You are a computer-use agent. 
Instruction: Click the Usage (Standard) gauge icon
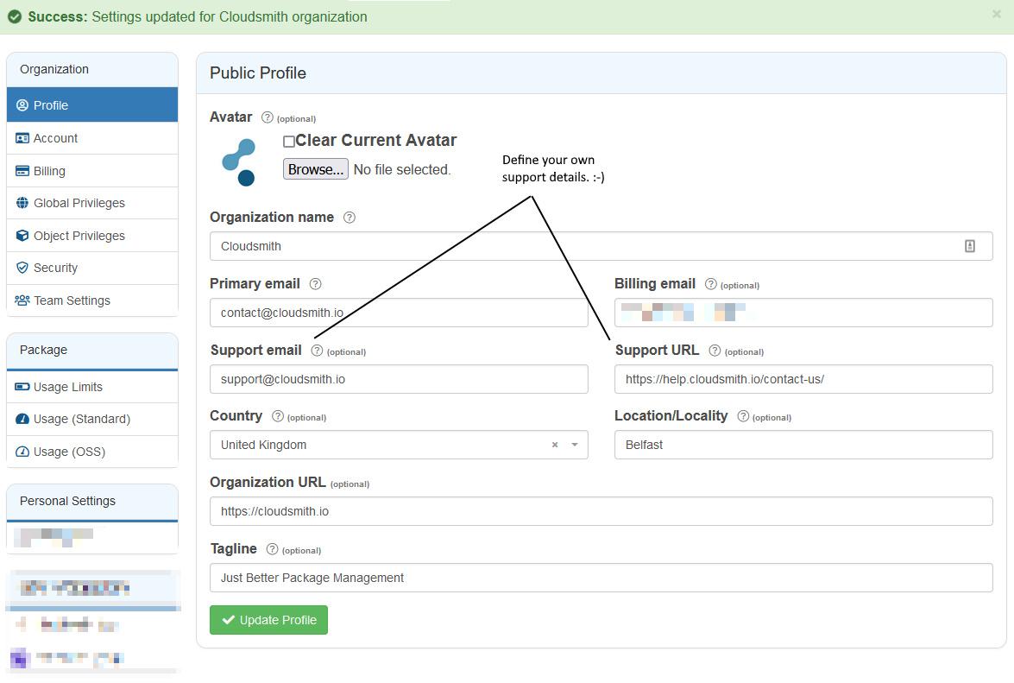click(x=22, y=419)
